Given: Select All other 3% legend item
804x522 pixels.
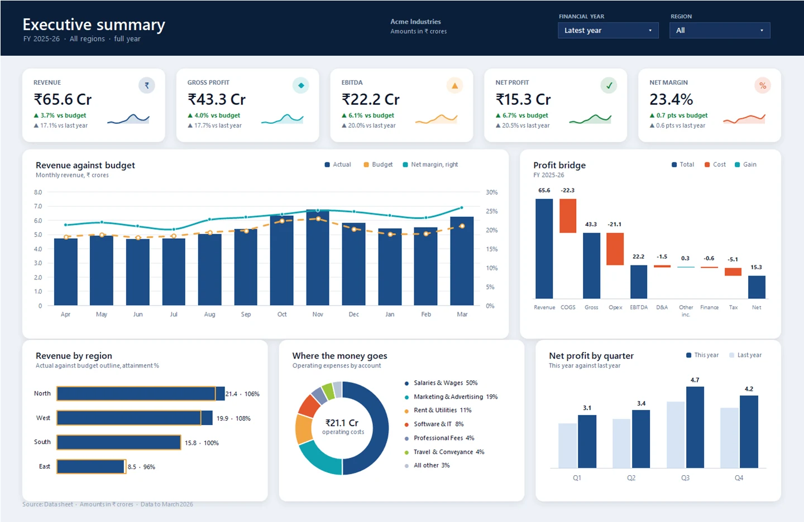Looking at the screenshot, I should click(427, 466).
